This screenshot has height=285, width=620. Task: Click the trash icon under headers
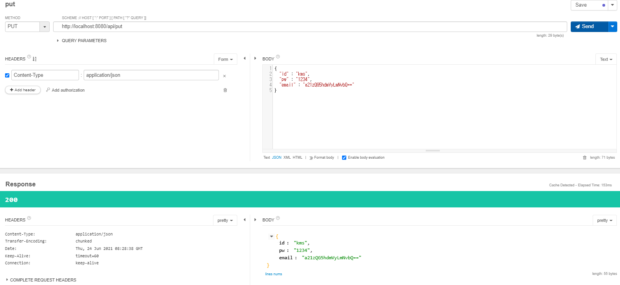point(225,90)
